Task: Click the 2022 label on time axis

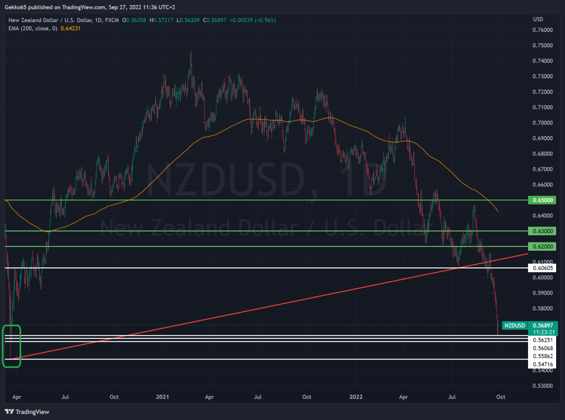Action: click(x=356, y=396)
